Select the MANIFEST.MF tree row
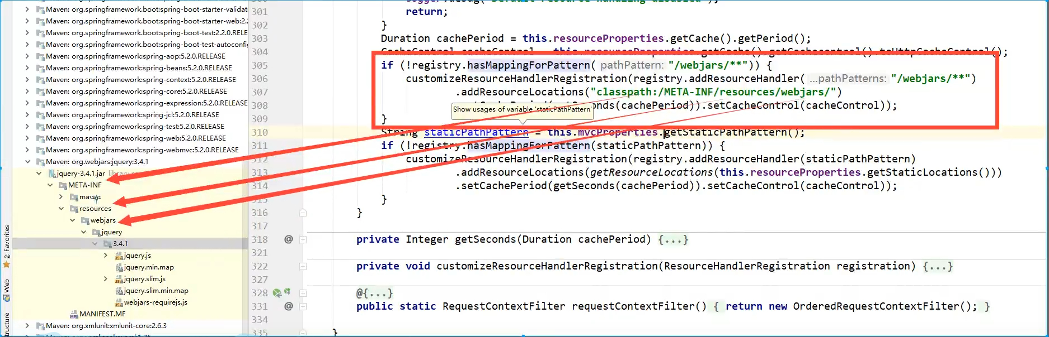Screen dimensions: 1049x337 pyautogui.click(x=130, y=314)
